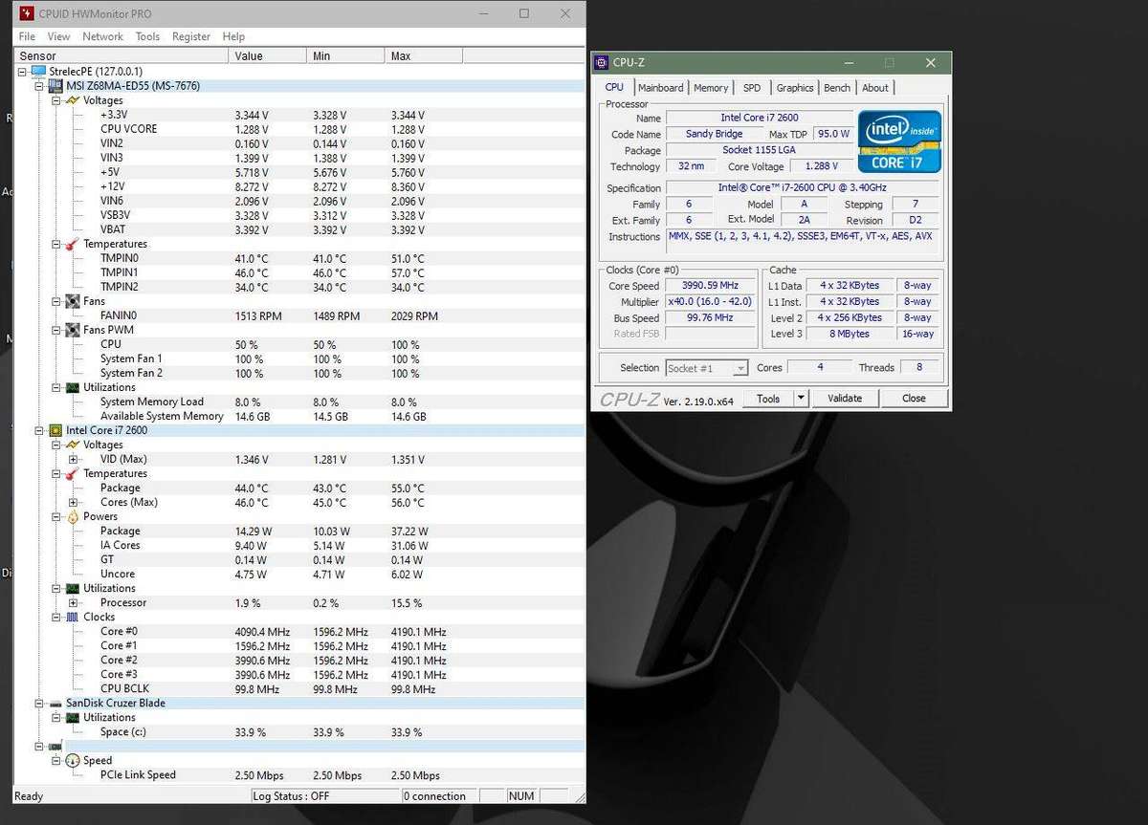Screen dimensions: 1148x825
Task: Click the Fans PWM node icon
Action: point(73,330)
